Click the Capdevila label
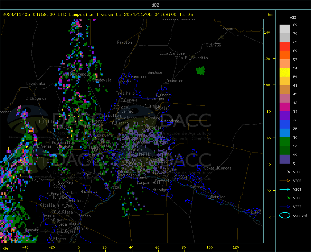 click(102, 80)
